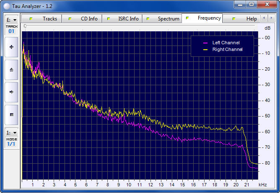The width and height of the screenshot is (280, 193).
Task: Click the green icon on Spectrum tab
Action: pyautogui.click(x=148, y=19)
